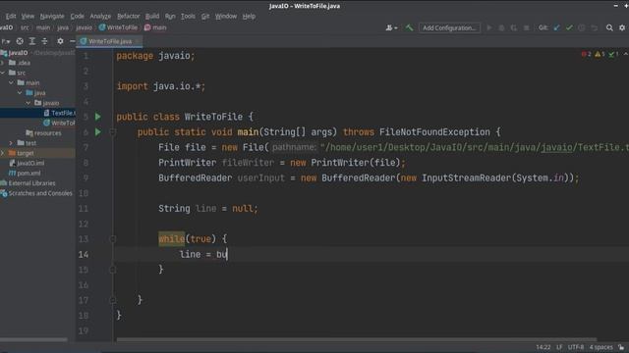
Task: Open the Build menu
Action: point(152,16)
